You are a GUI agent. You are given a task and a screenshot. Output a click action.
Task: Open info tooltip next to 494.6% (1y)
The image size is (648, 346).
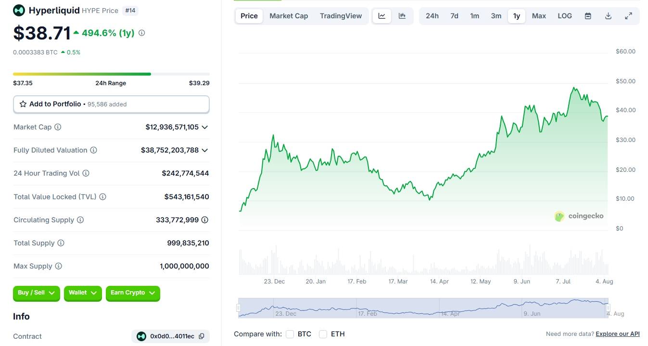[x=141, y=33]
